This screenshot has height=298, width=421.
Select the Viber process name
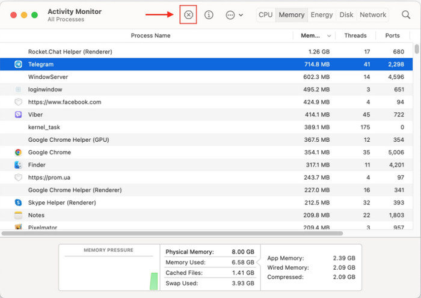(35, 115)
